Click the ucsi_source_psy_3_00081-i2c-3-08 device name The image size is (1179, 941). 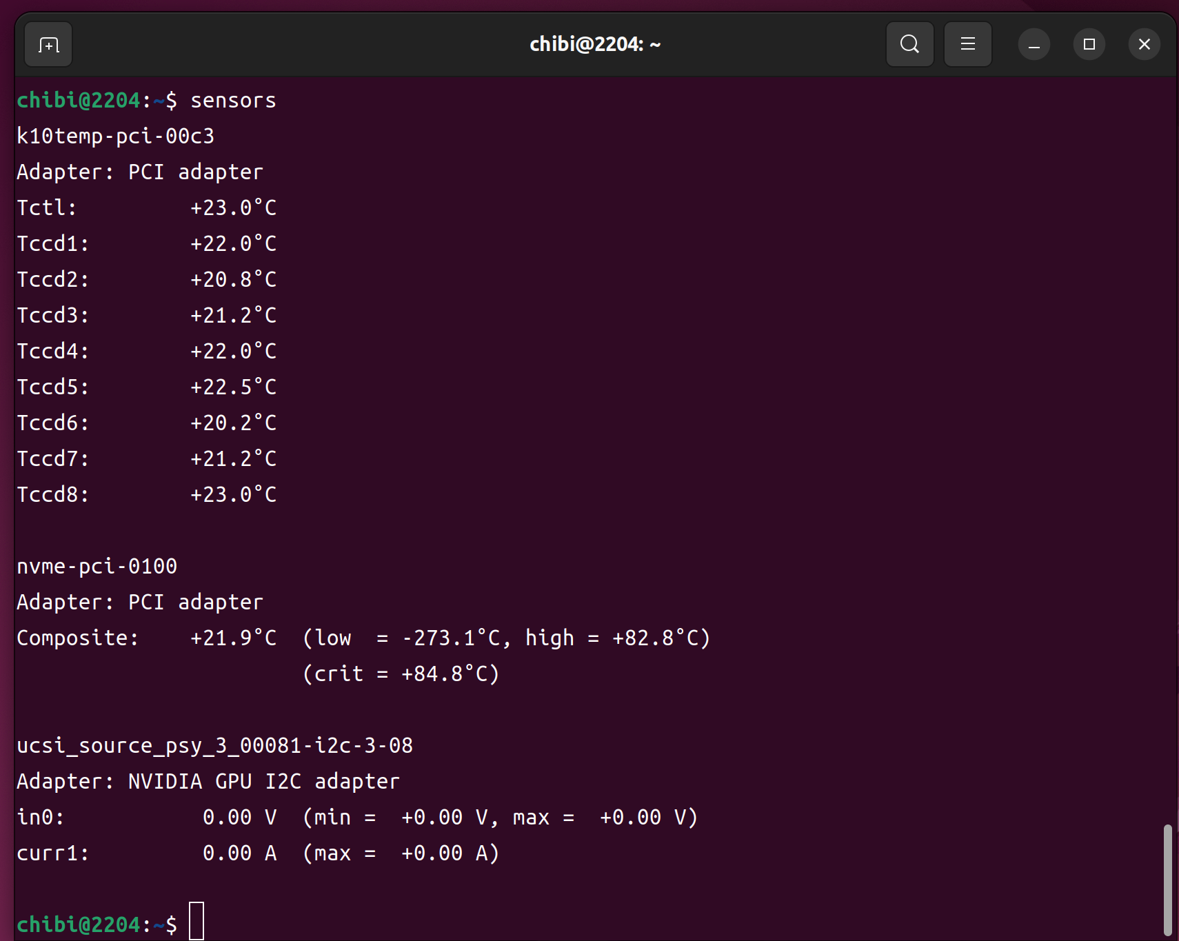coord(214,746)
